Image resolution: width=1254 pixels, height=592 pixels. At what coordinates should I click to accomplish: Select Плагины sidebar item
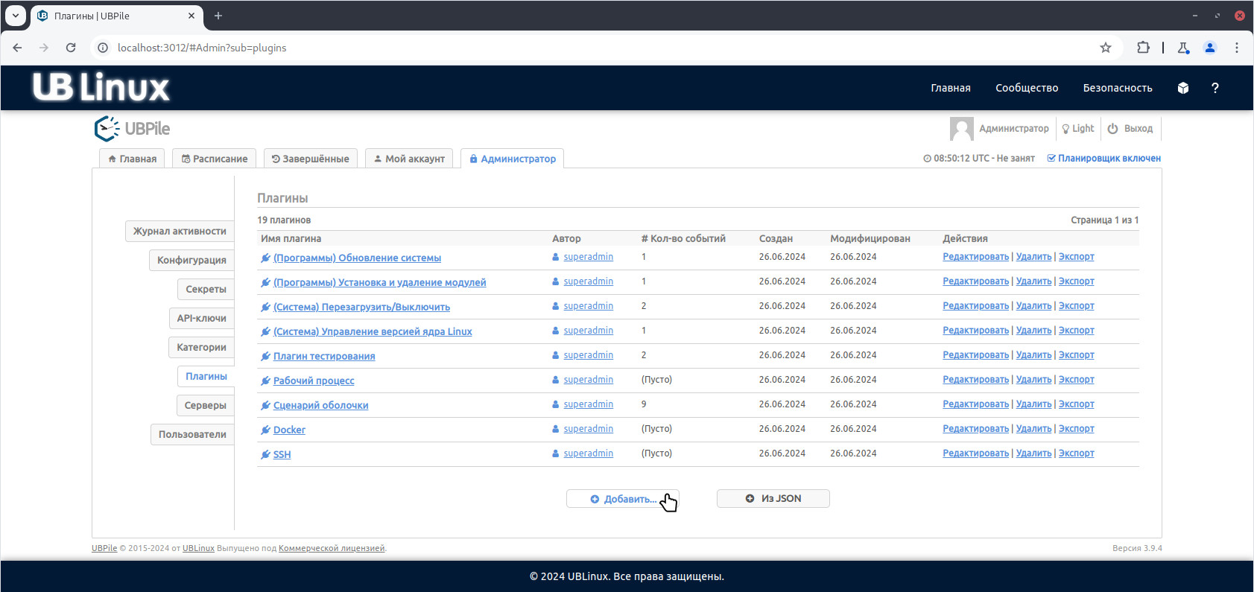(206, 376)
